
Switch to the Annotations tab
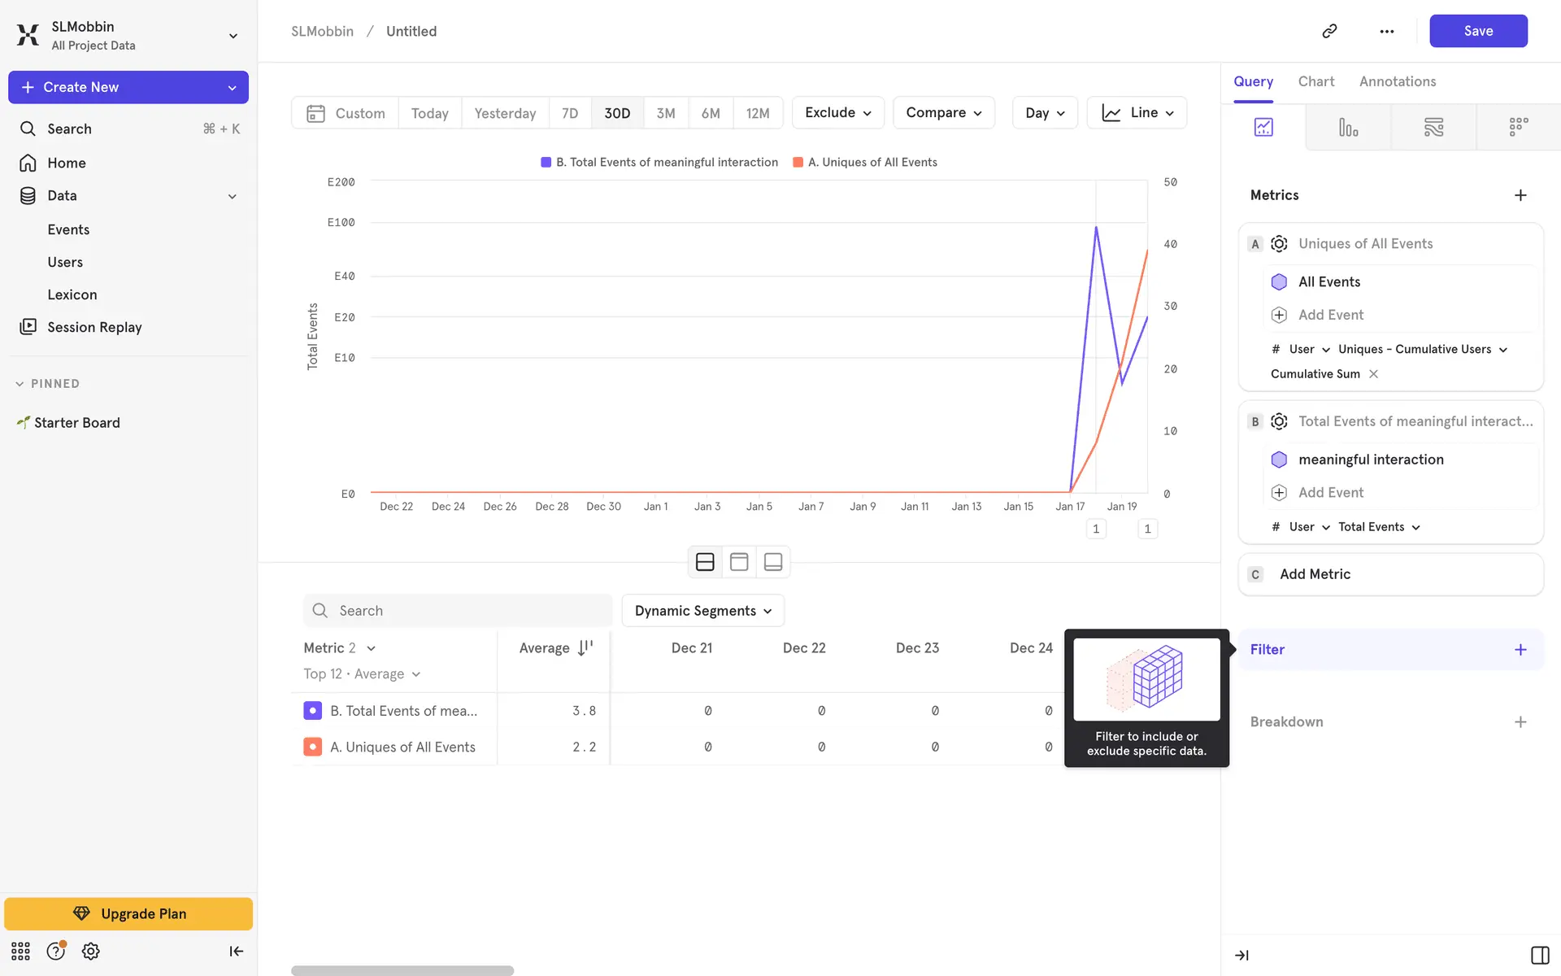(1397, 81)
